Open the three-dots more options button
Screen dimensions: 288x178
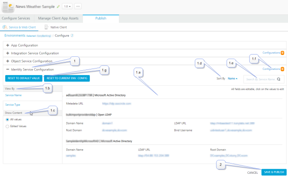click(78, 6)
